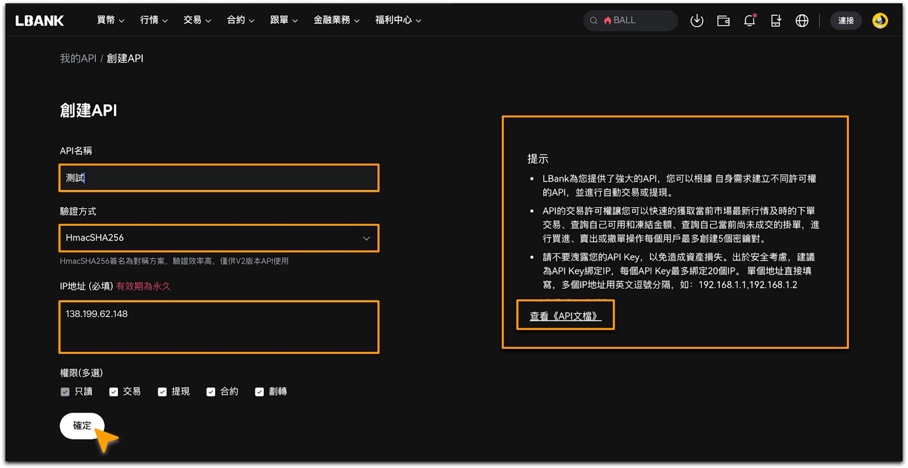Toggle the 只讀 permission checkbox
This screenshot has height=468, width=908.
coord(65,392)
